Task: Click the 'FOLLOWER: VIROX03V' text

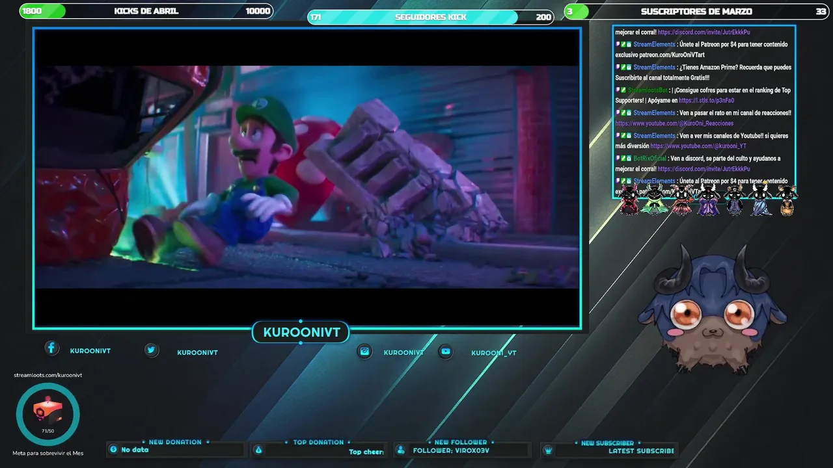Action: point(451,450)
